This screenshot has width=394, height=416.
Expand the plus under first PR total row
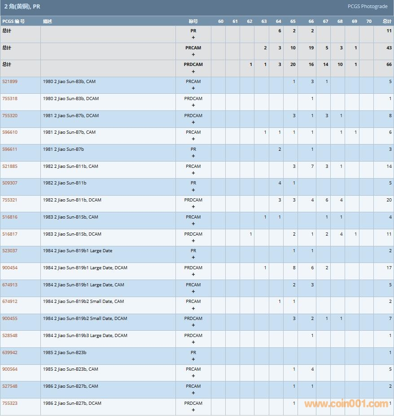193,38
